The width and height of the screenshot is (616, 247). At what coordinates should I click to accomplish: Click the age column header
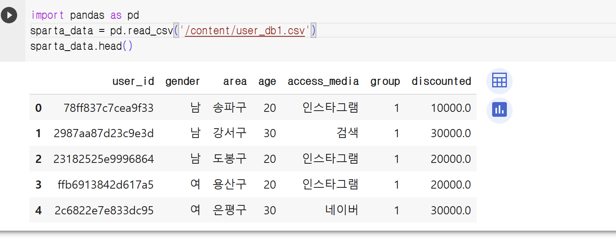coord(267,81)
